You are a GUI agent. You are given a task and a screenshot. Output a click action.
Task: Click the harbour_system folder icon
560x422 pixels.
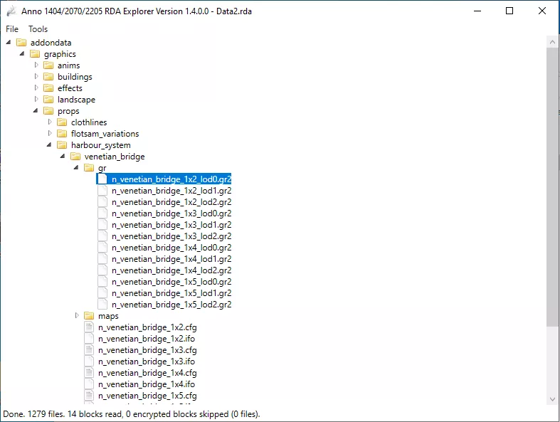click(x=62, y=145)
